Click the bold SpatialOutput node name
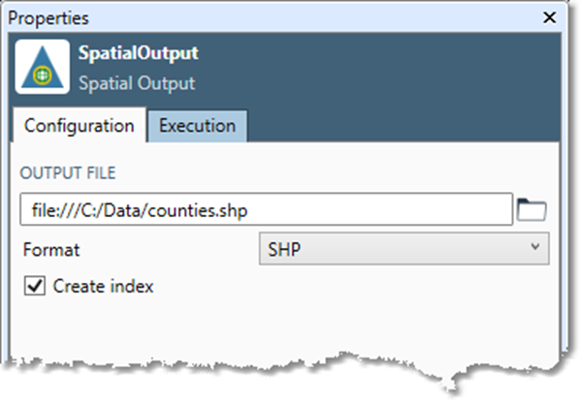580x403 pixels. pyautogui.click(x=139, y=53)
